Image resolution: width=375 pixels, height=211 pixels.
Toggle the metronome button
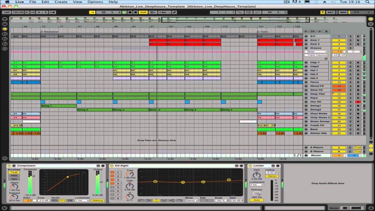click(52, 12)
